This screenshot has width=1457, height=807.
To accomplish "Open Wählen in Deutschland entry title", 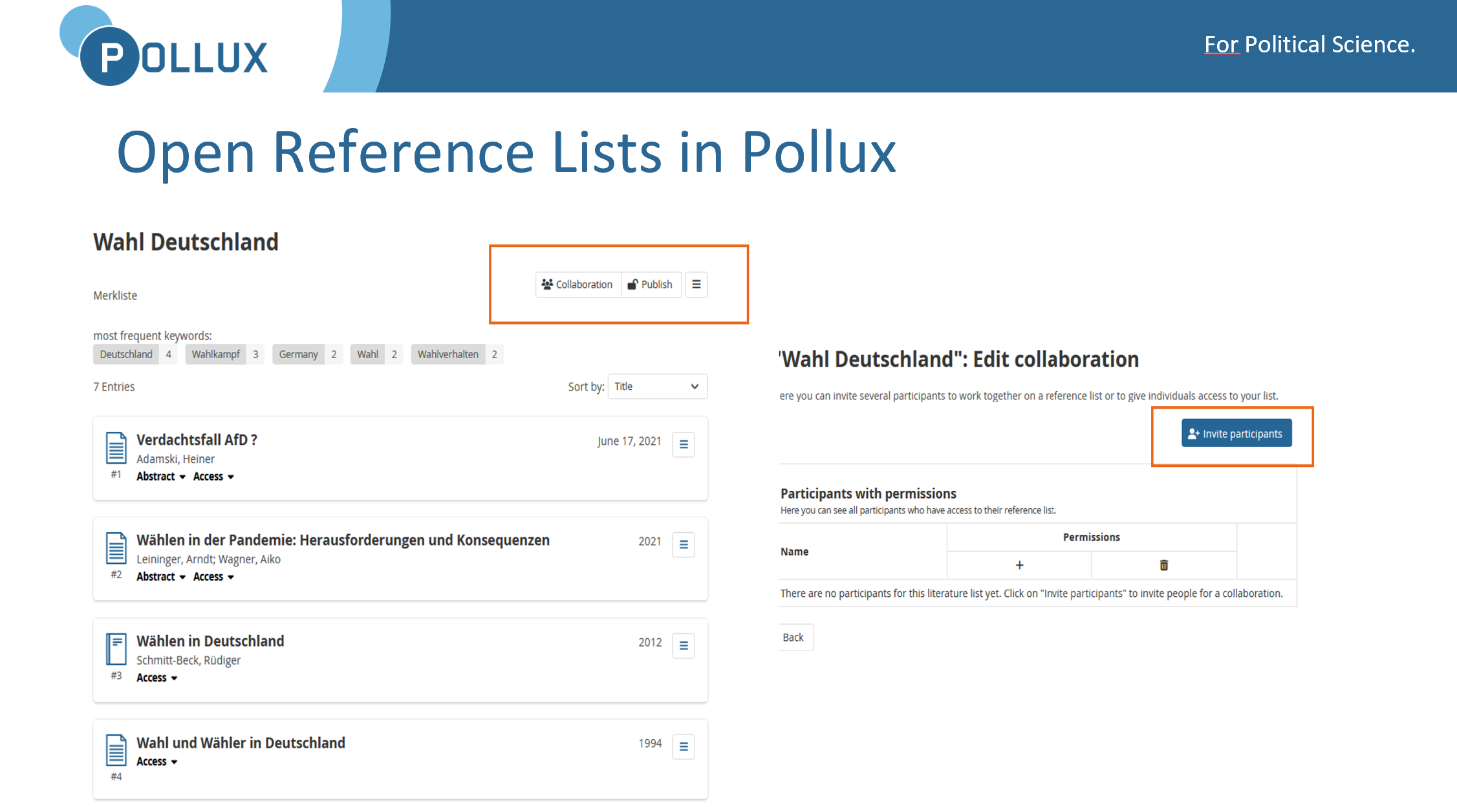I will (210, 641).
